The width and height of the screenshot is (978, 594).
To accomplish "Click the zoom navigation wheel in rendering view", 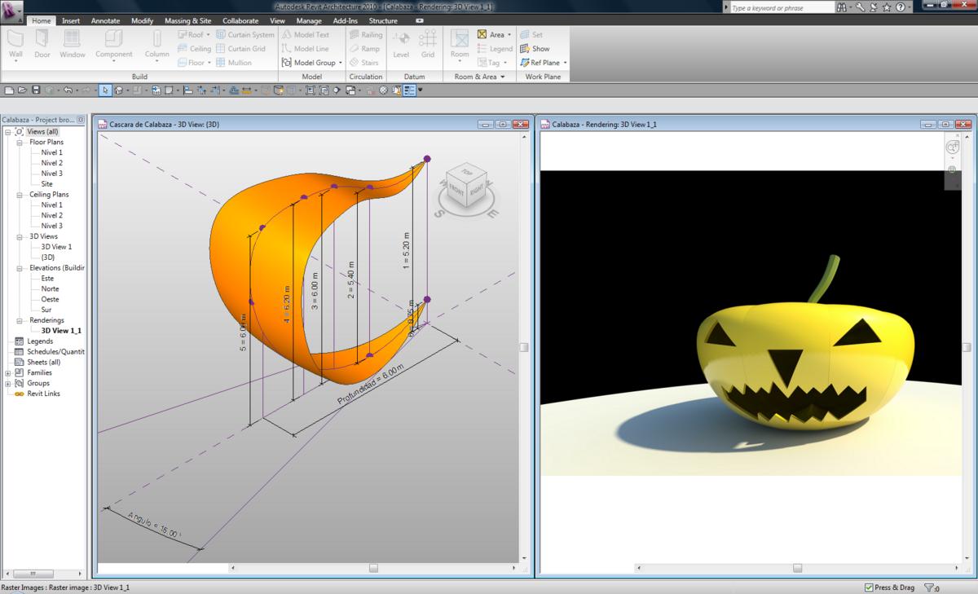I will pos(953,147).
